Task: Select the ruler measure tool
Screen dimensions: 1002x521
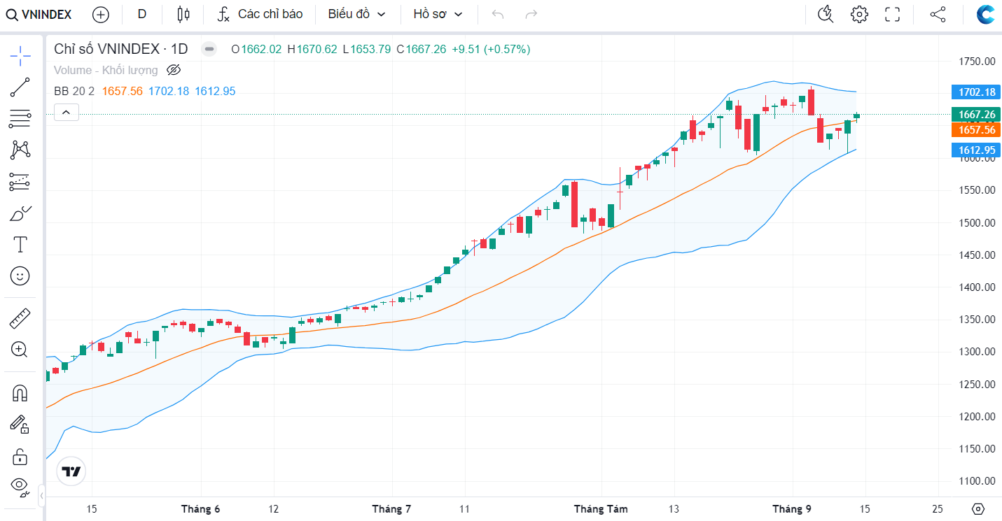Action: [20, 319]
